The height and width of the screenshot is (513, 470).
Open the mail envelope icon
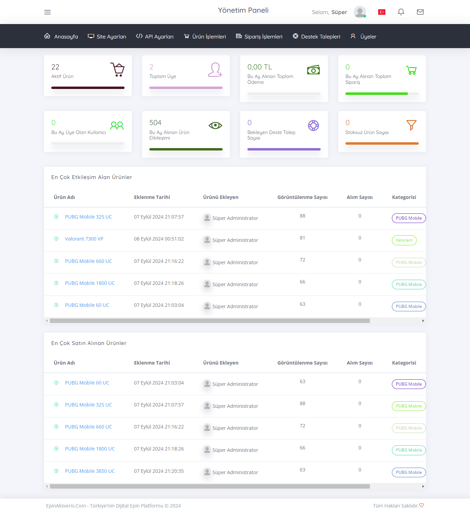[x=420, y=12]
